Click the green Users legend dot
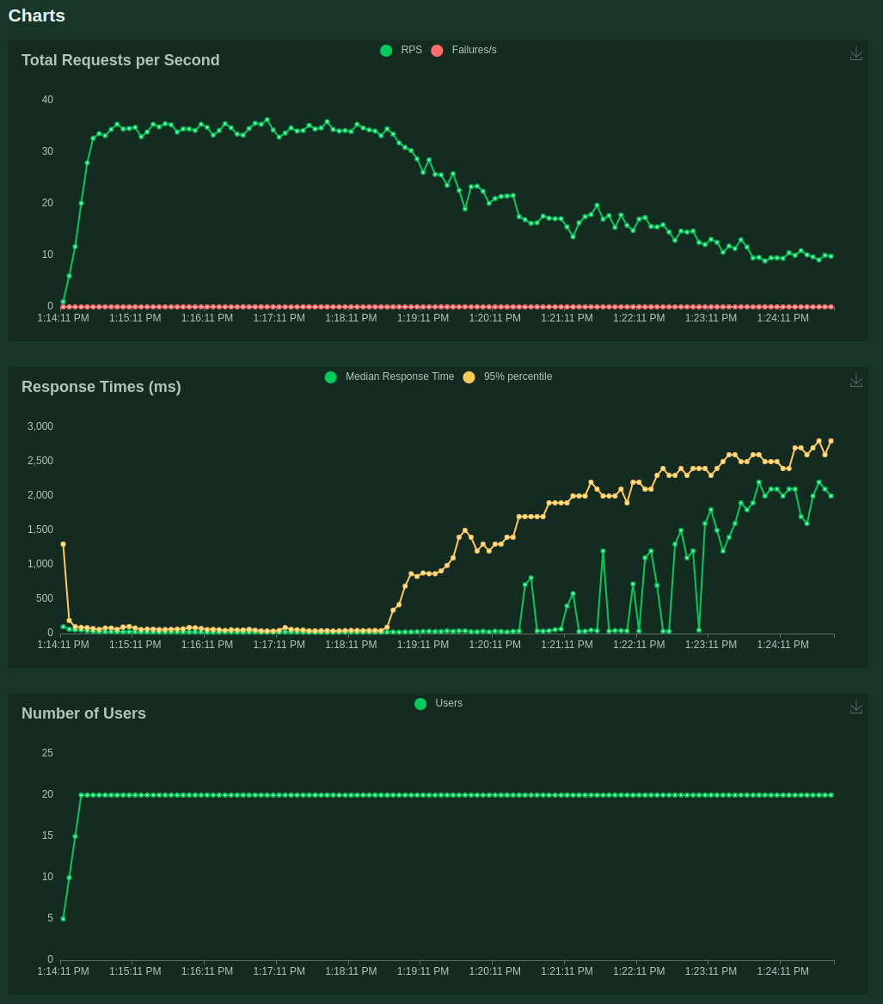 tap(420, 703)
